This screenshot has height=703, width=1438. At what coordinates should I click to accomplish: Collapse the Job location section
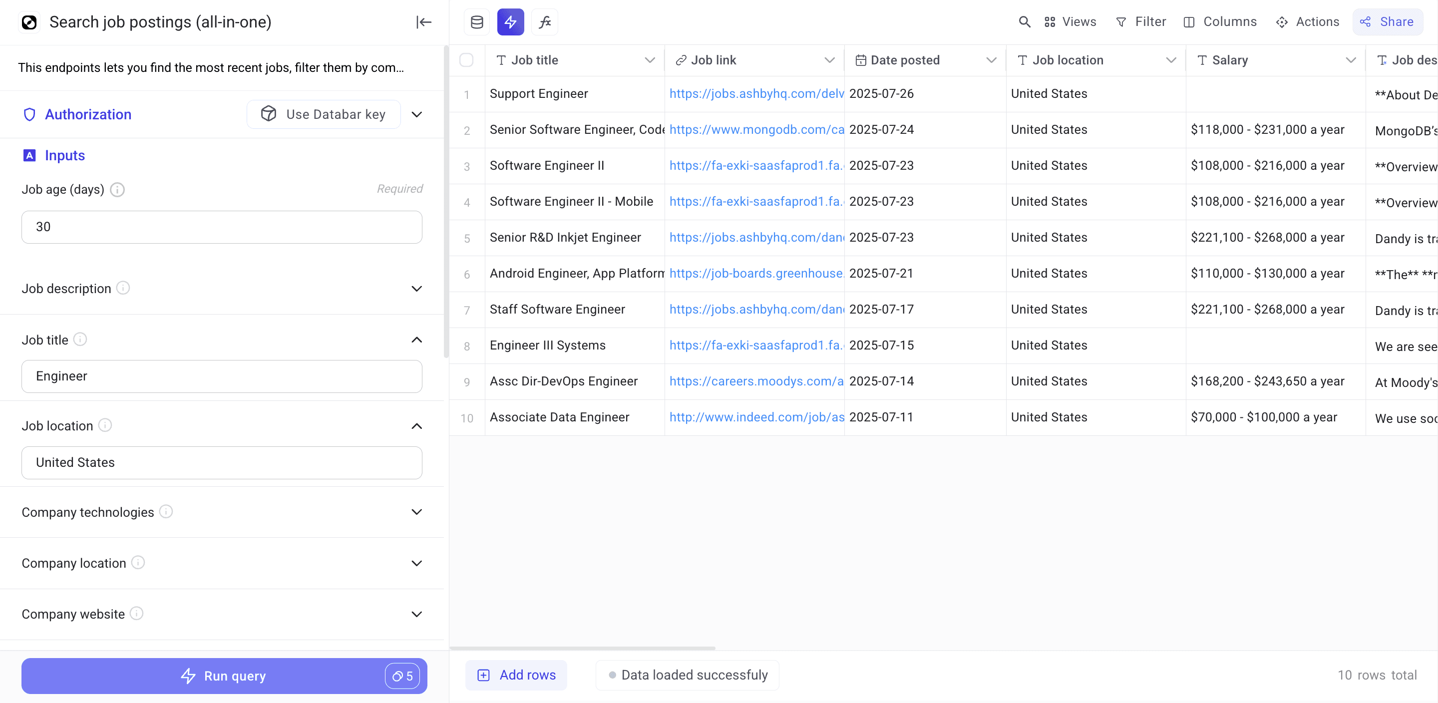416,426
